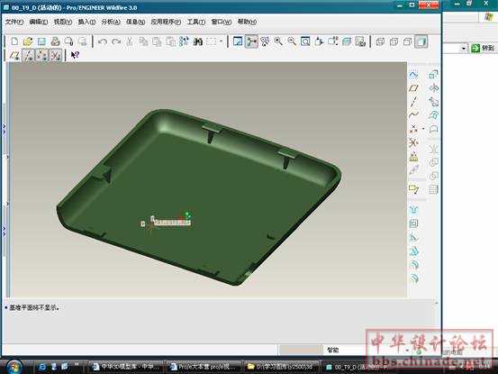Open the 工具 menu

(x=196, y=22)
